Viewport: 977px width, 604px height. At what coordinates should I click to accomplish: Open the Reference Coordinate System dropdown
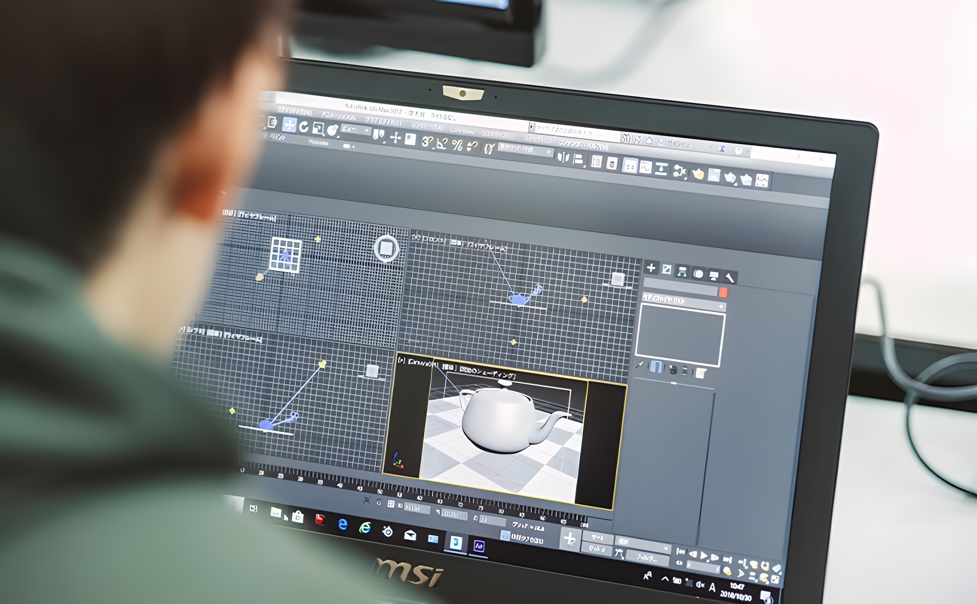pos(356,129)
